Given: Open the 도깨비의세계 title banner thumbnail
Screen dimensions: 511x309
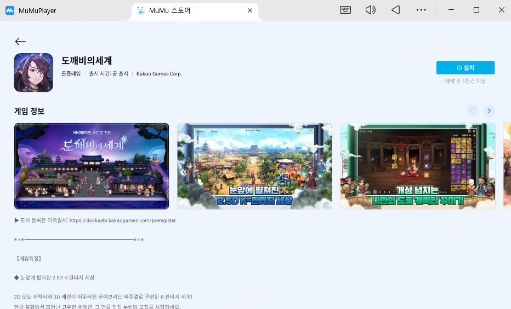Looking at the screenshot, I should tap(92, 166).
